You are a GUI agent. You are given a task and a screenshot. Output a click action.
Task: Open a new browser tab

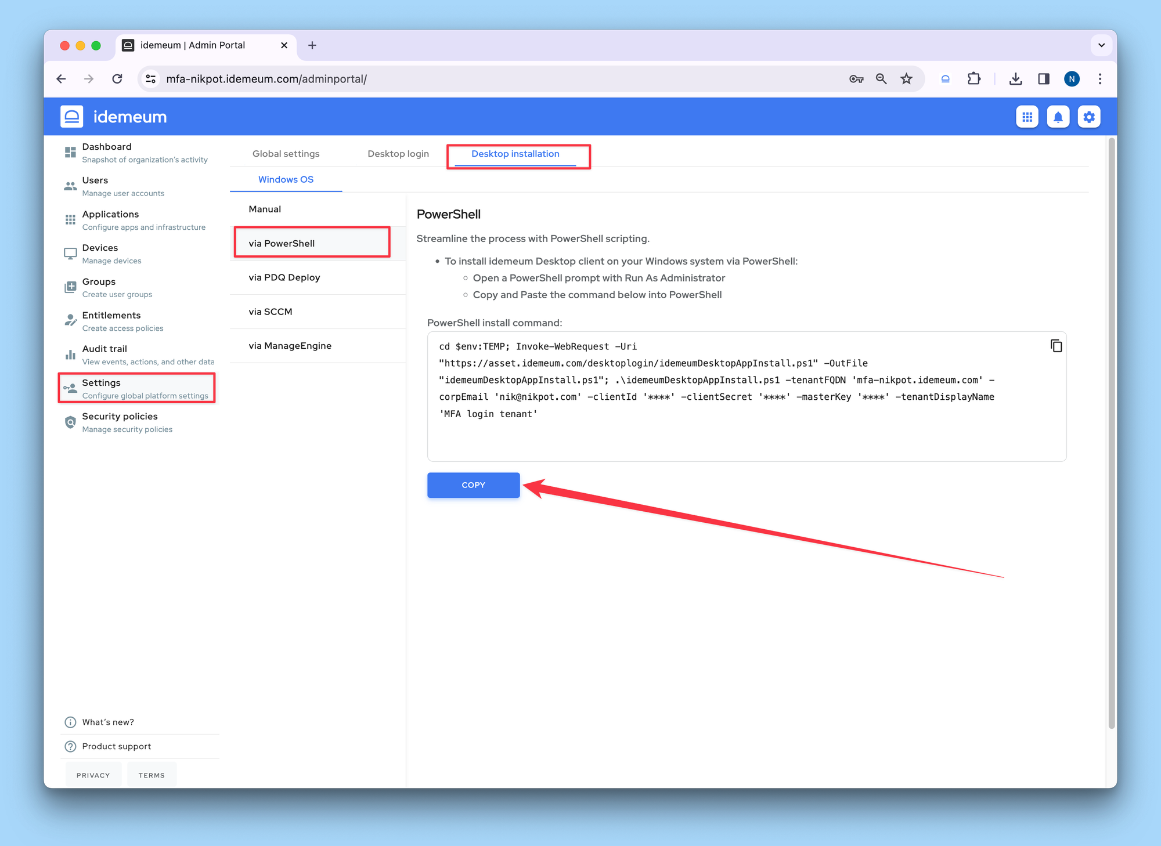[312, 45]
